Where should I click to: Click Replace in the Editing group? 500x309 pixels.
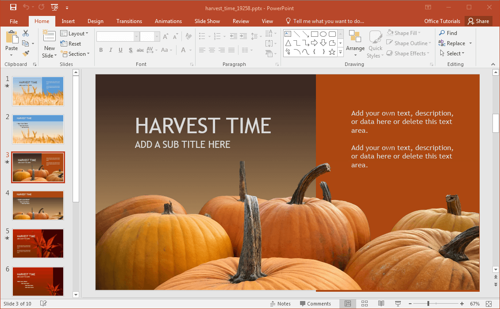pos(452,43)
